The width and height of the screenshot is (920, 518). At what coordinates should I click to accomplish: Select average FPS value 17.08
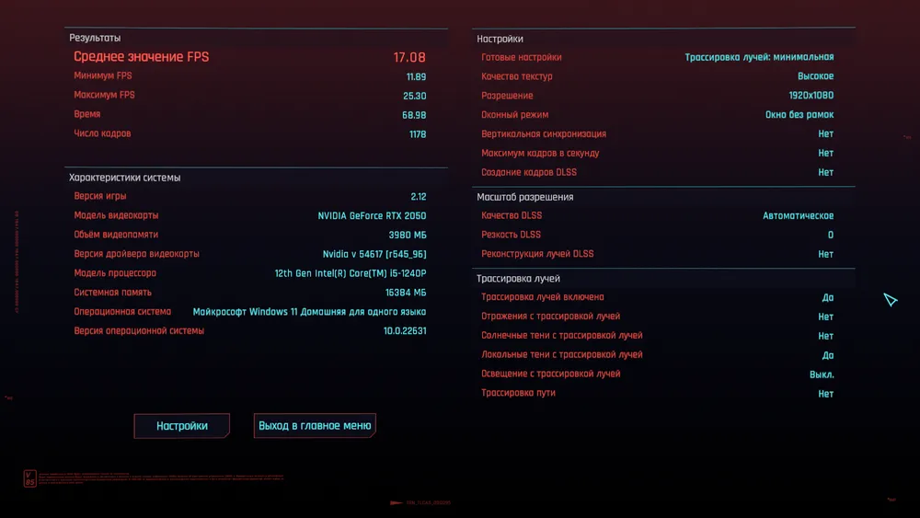point(409,57)
